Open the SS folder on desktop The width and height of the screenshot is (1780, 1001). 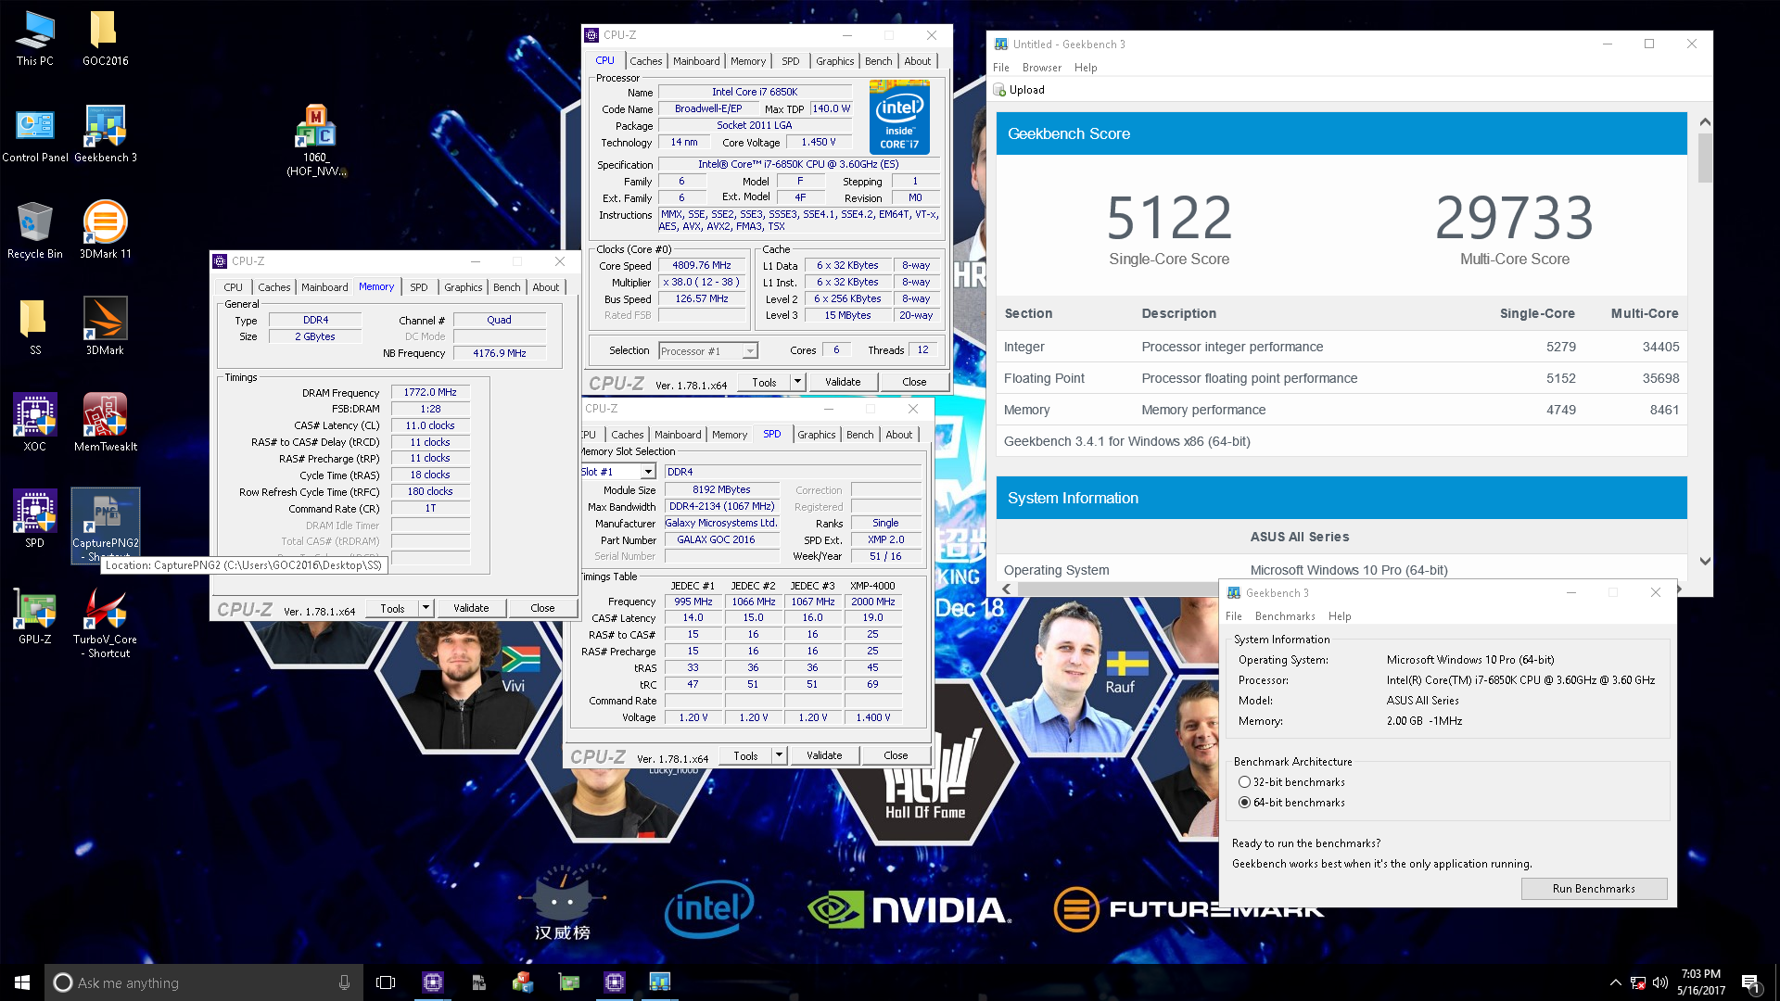[35, 327]
